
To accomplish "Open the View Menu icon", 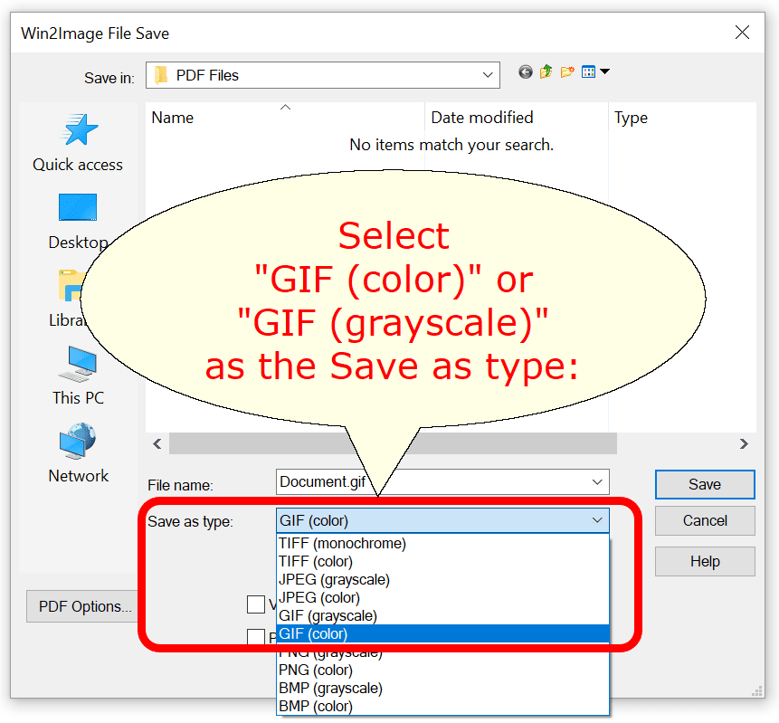I will pos(594,72).
